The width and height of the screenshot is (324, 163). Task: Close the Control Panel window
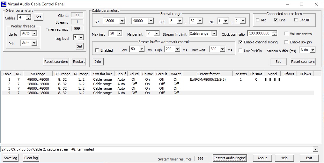(316, 4)
